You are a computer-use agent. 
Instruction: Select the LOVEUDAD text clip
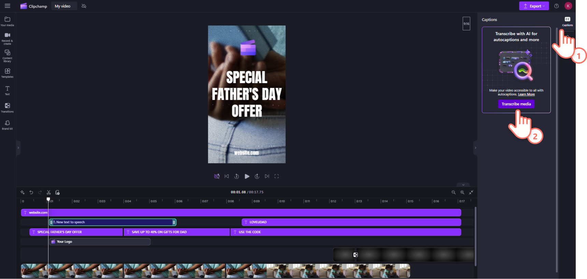351,222
